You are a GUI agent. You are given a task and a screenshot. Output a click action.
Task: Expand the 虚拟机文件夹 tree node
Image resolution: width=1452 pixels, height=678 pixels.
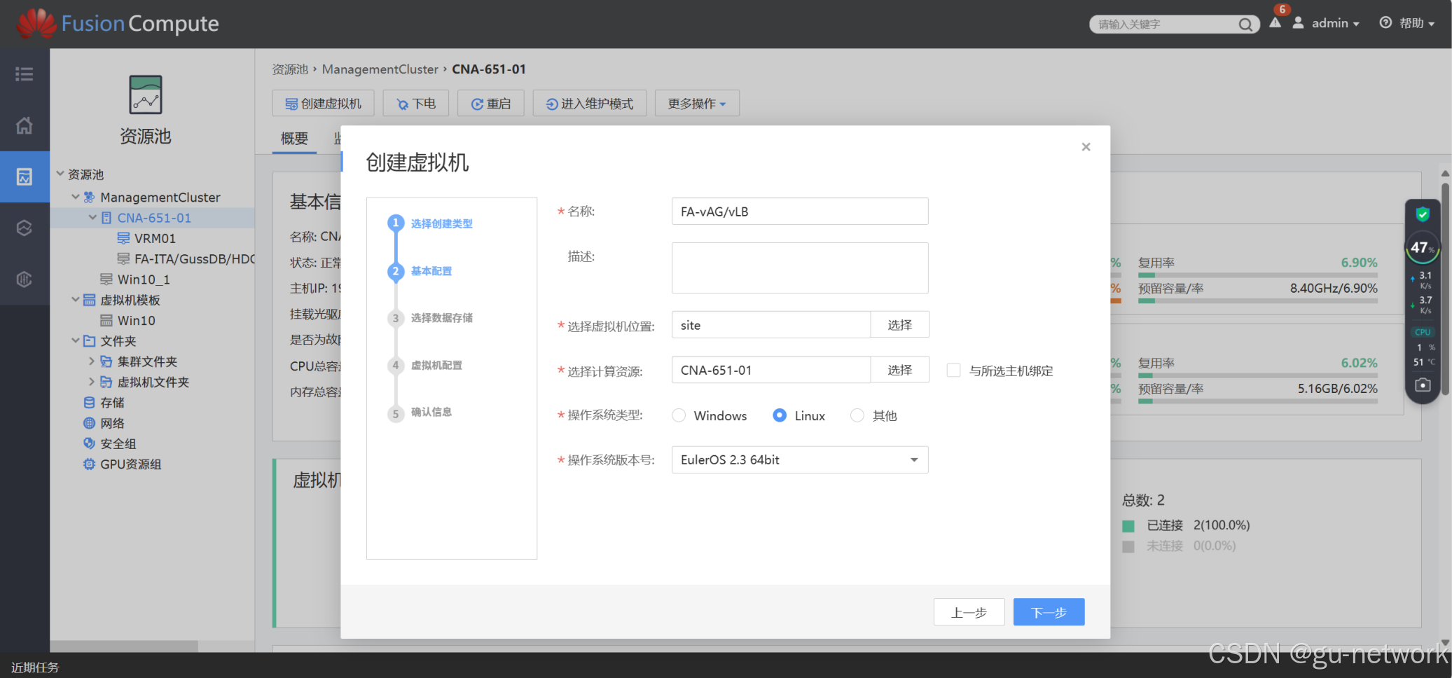[92, 381]
